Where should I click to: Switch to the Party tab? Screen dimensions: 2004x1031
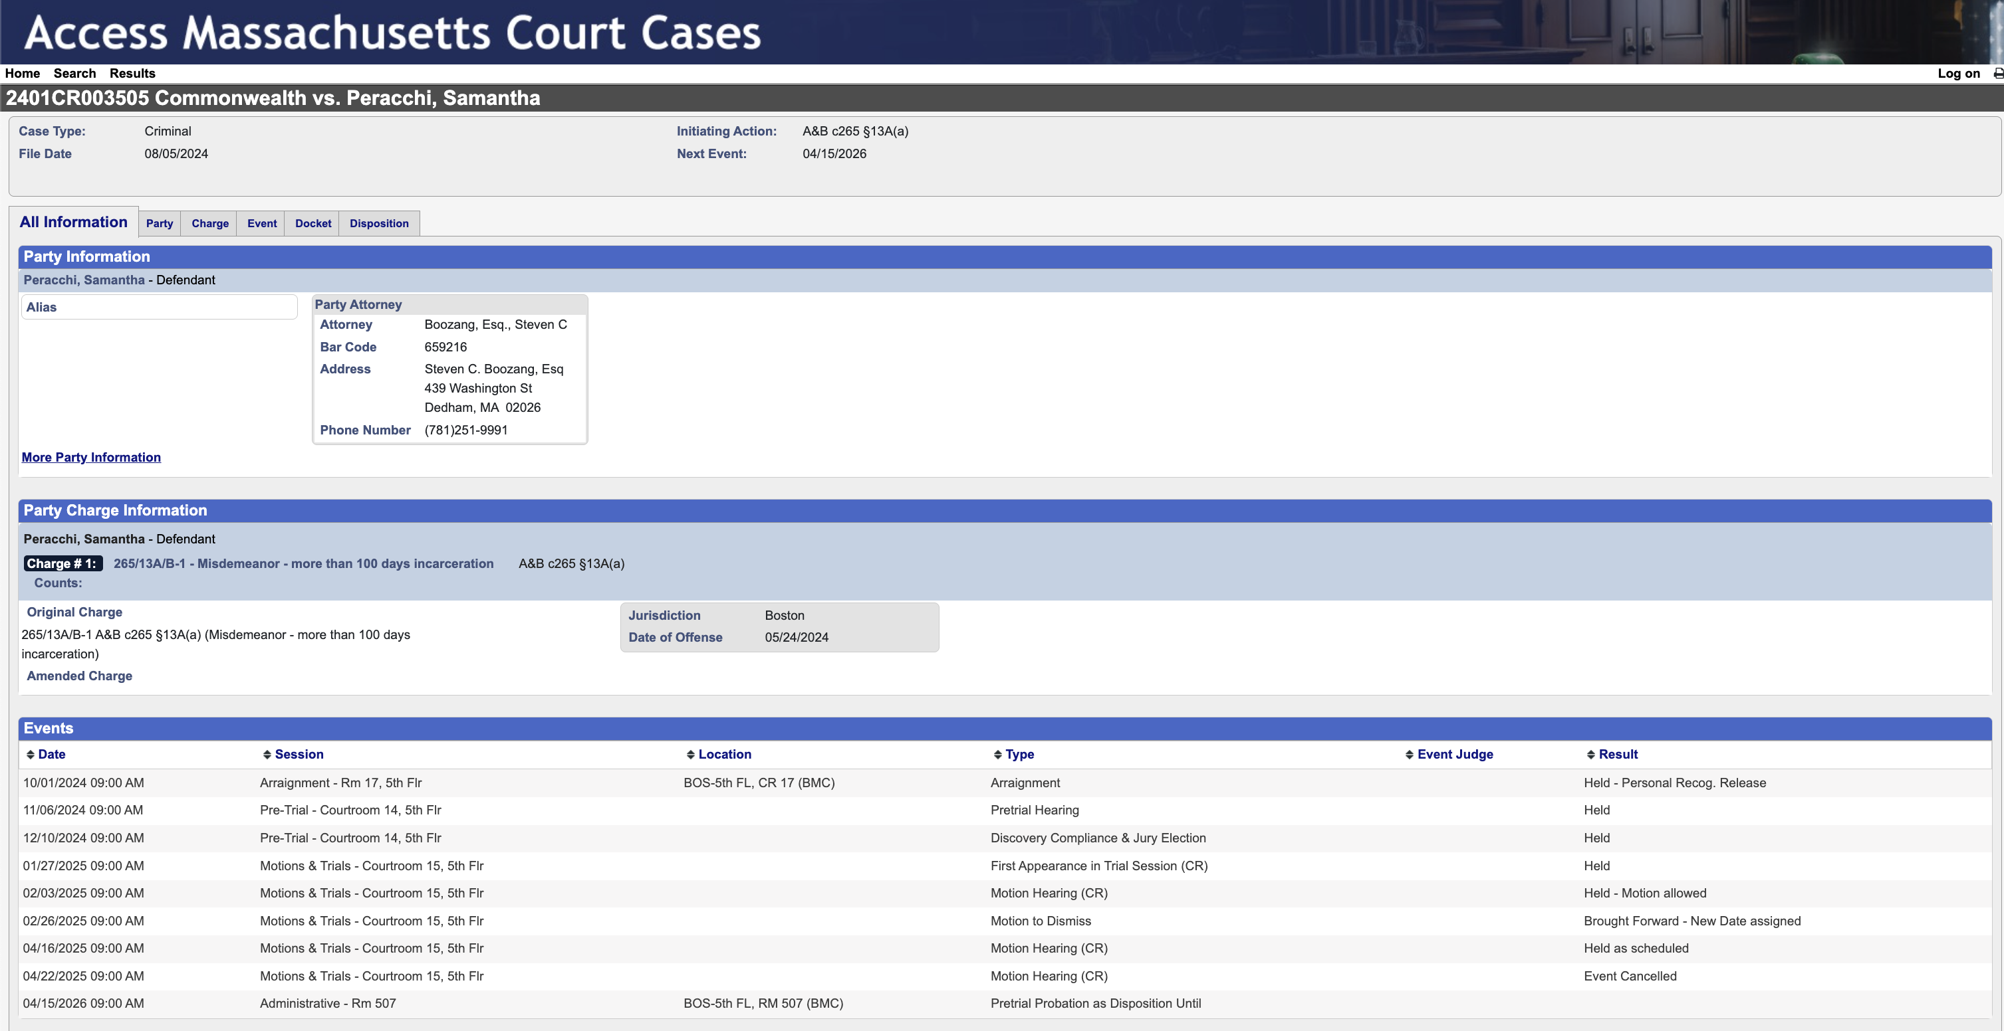point(160,223)
